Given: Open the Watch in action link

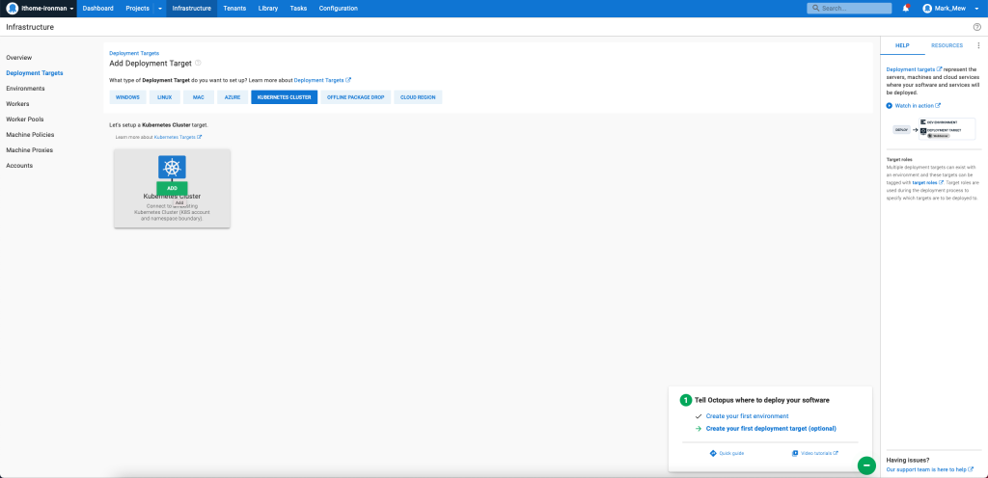Looking at the screenshot, I should (918, 106).
